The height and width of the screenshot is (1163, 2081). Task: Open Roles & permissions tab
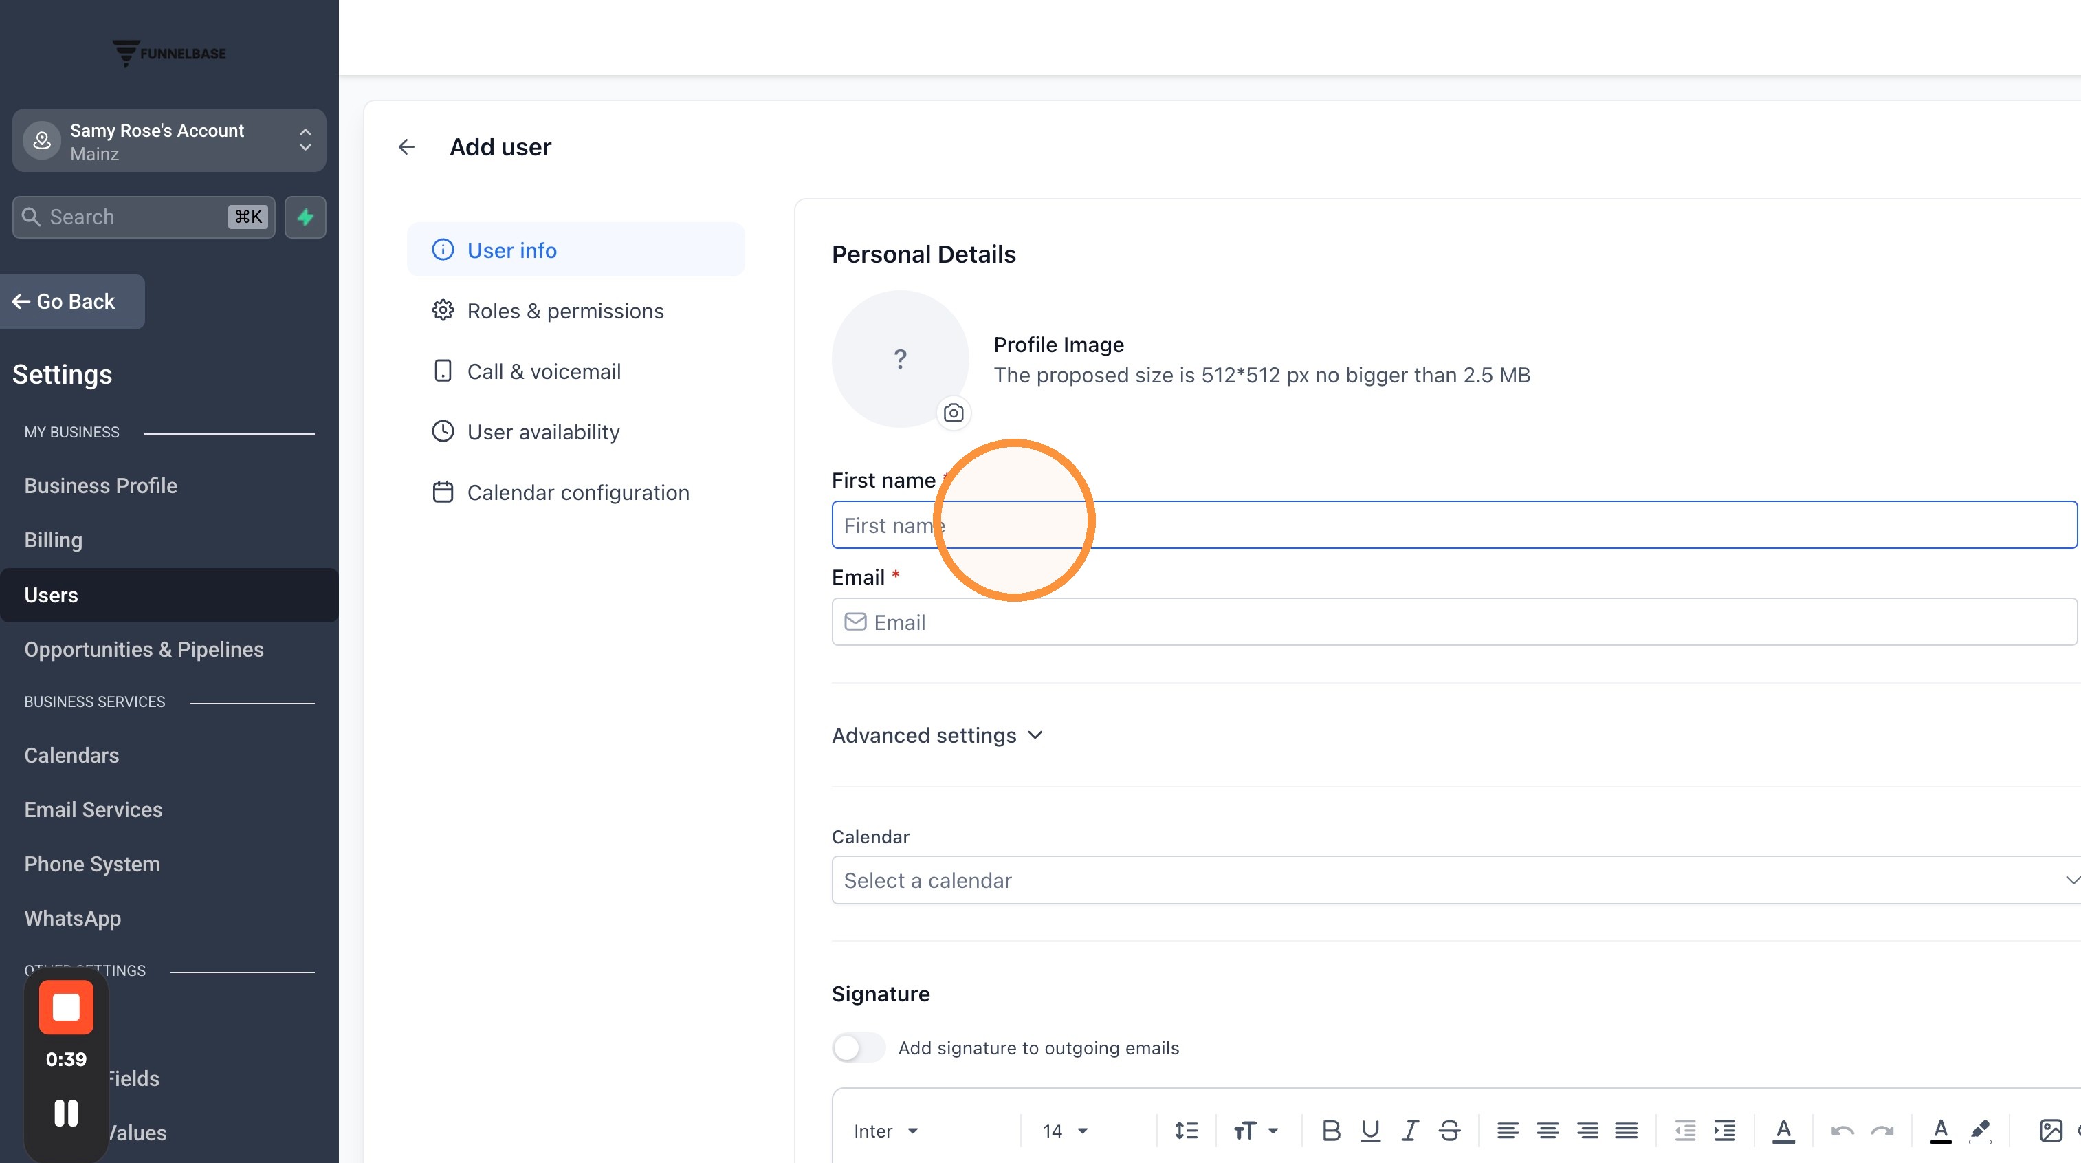point(575,310)
